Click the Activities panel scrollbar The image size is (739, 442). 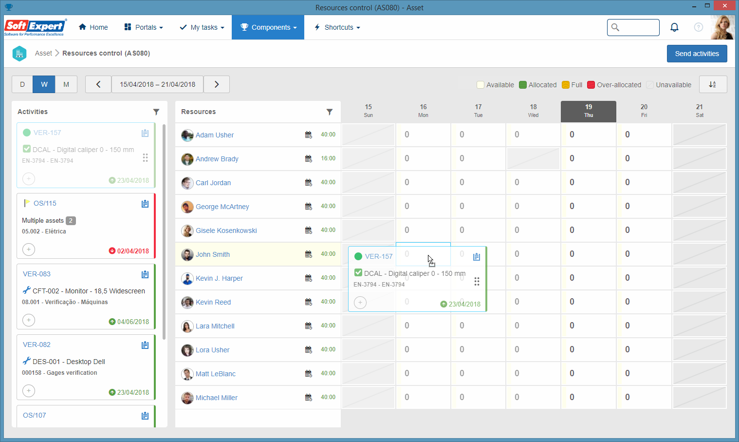pos(164,232)
